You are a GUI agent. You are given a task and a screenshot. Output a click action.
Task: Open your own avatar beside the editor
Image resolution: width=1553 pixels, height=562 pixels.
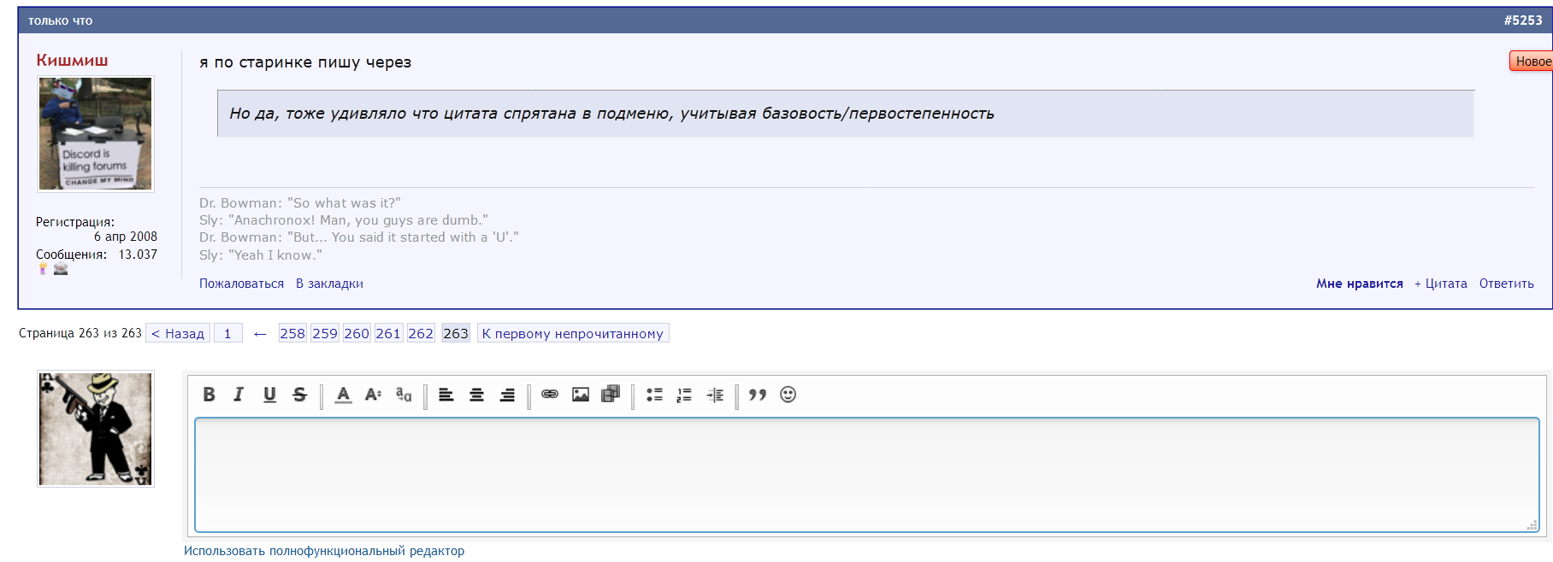click(96, 429)
